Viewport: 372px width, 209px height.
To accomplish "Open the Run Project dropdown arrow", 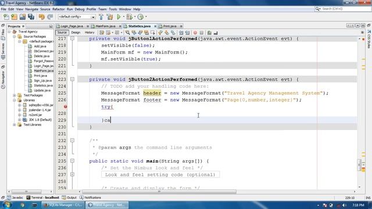I will (123, 17).
